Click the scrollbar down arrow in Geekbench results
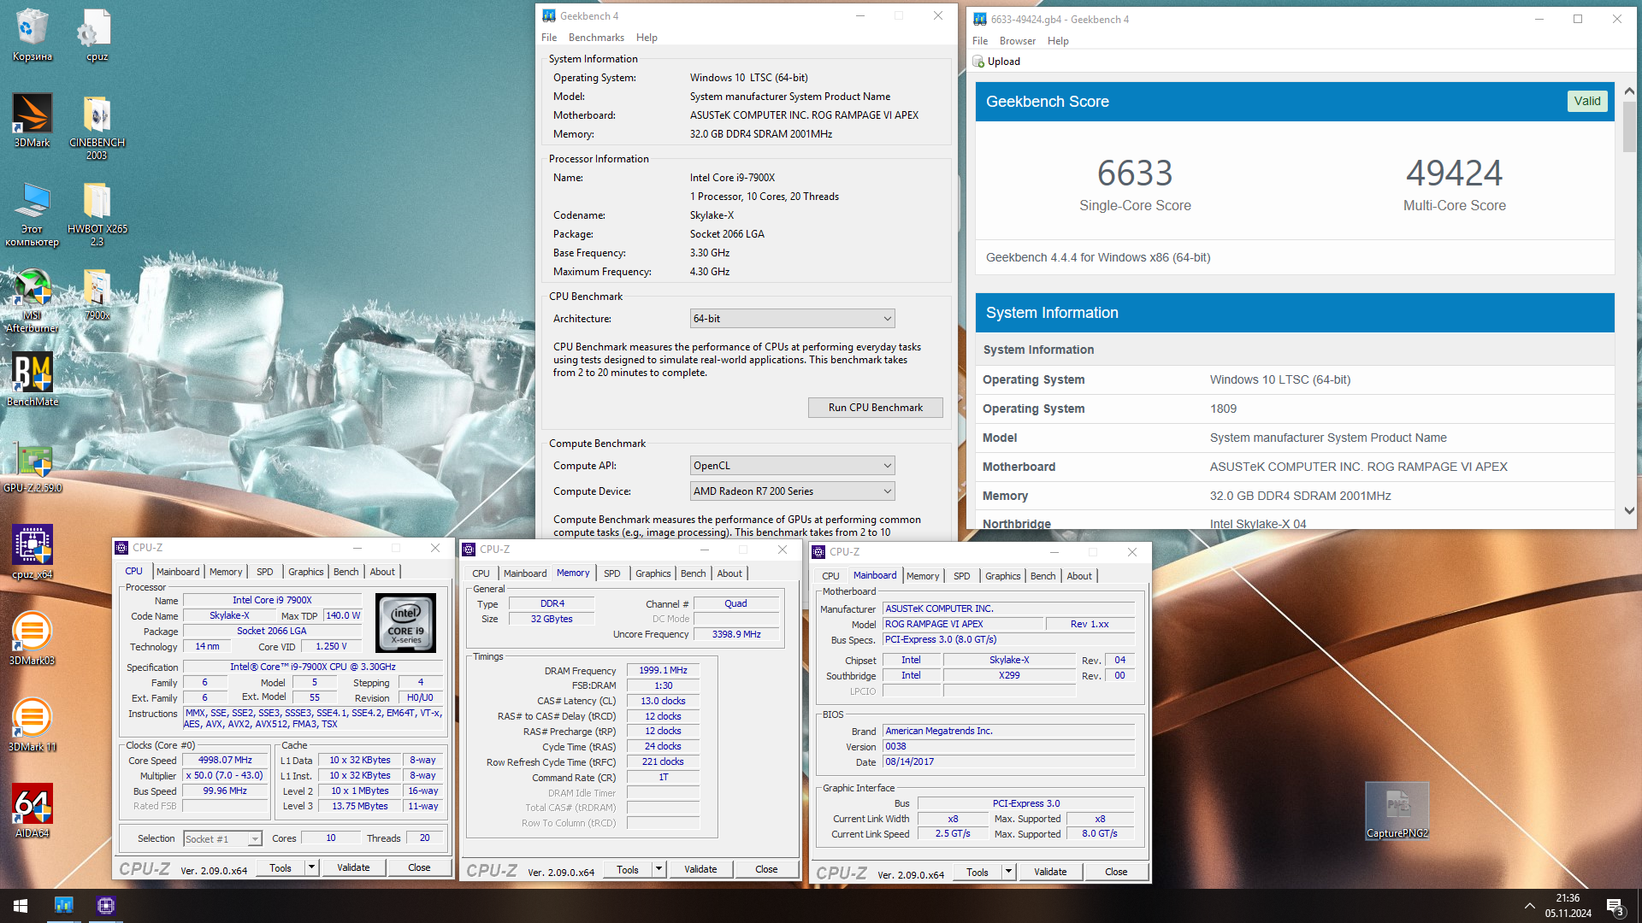1642x923 pixels. pos(1629,510)
